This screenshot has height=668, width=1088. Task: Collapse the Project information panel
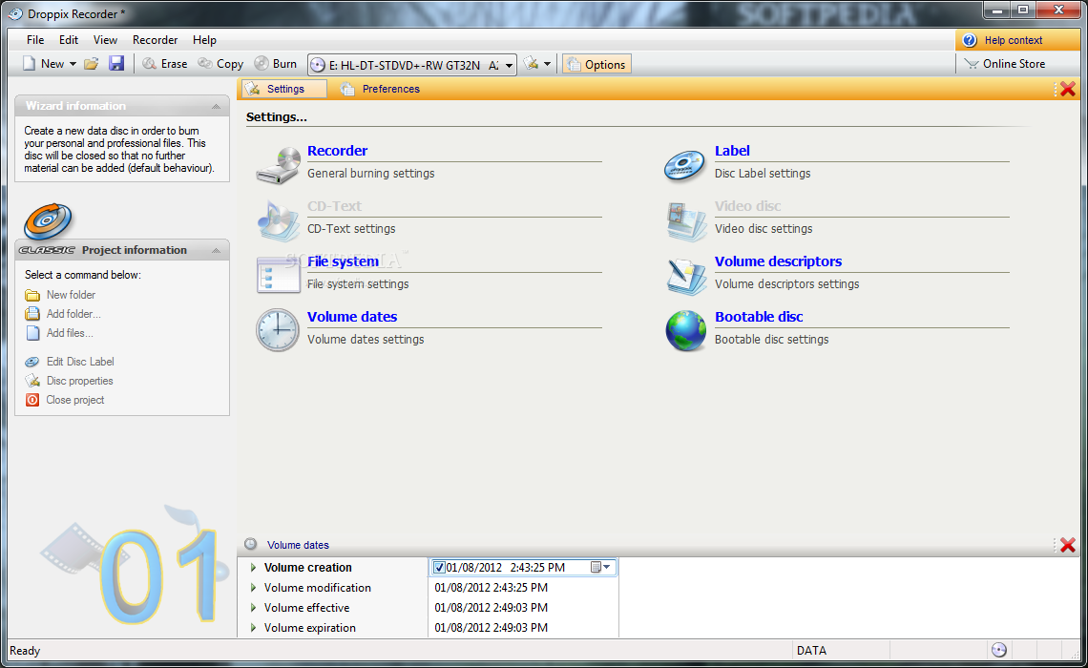tap(216, 250)
